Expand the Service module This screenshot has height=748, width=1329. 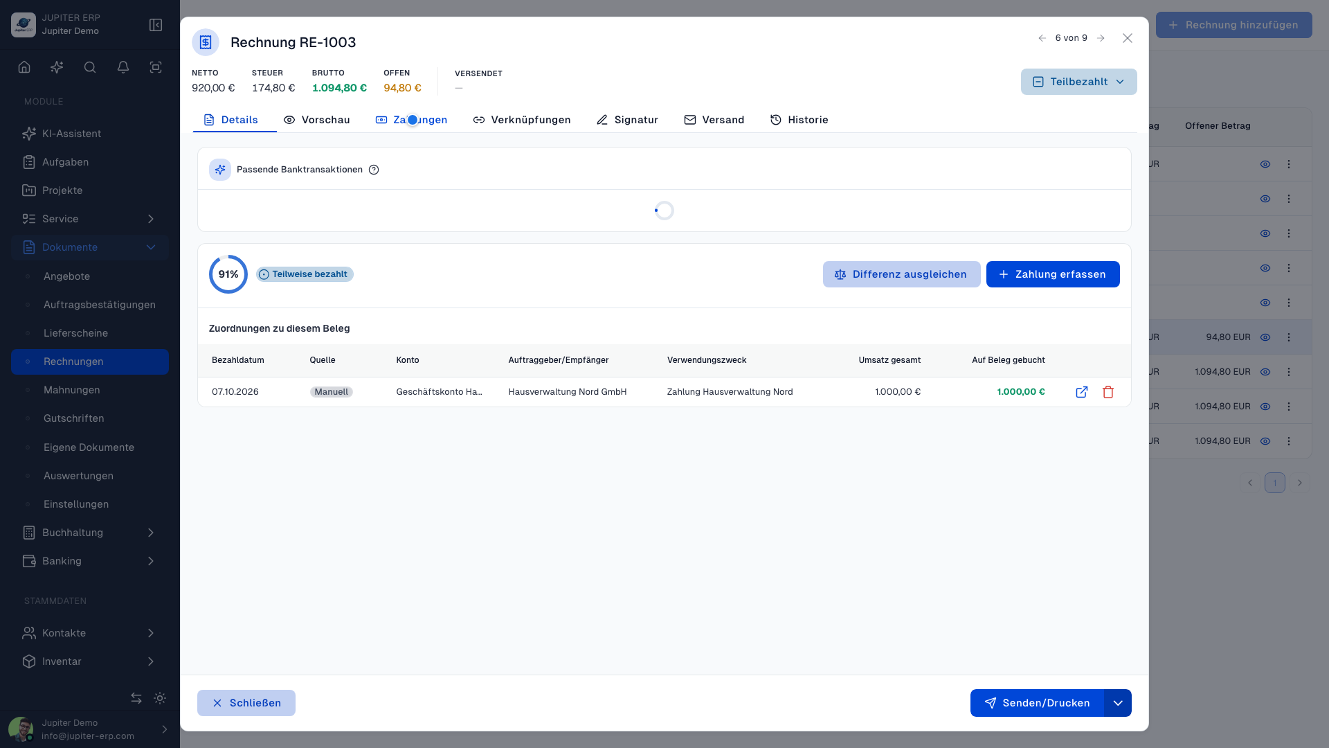[90, 219]
